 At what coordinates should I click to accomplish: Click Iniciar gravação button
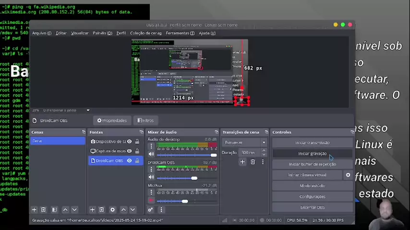[x=313, y=153]
